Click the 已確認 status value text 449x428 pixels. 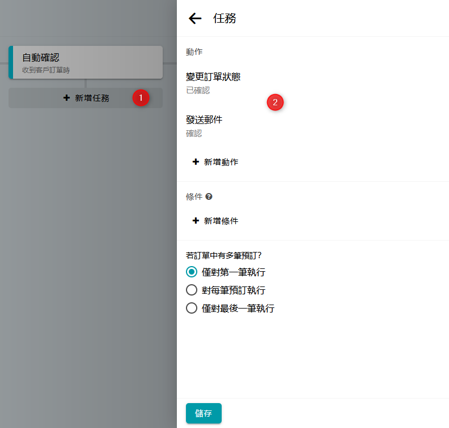pyautogui.click(x=198, y=90)
